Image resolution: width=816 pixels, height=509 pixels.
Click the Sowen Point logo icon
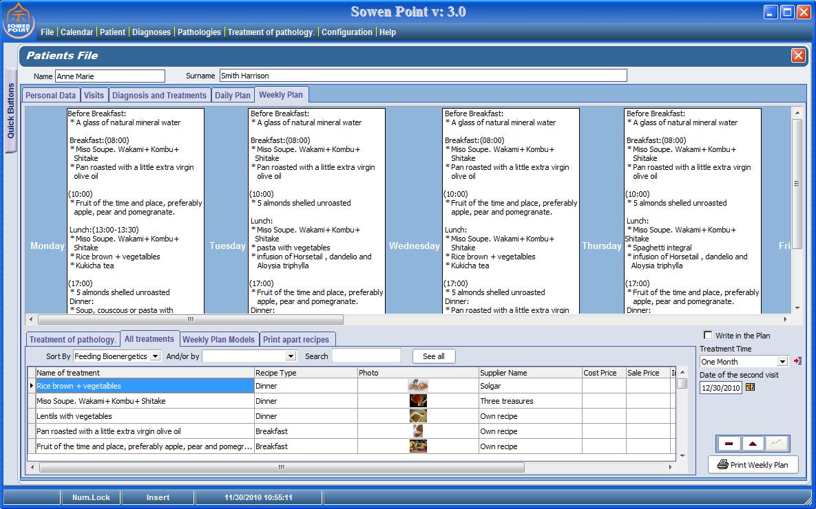19,21
